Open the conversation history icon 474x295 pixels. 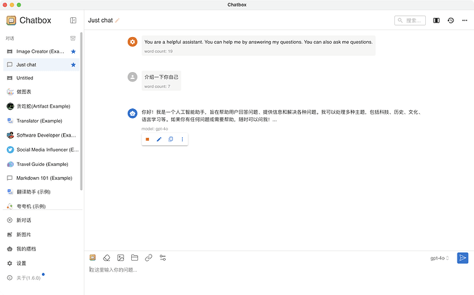pyautogui.click(x=451, y=21)
